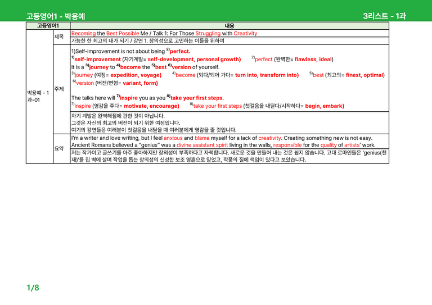Click the red word journey in sentence
Screen dimensions: 432x305
98,67
